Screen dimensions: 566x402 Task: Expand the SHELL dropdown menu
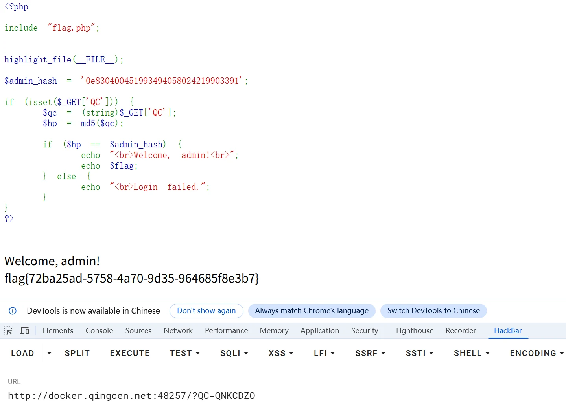tap(472, 353)
